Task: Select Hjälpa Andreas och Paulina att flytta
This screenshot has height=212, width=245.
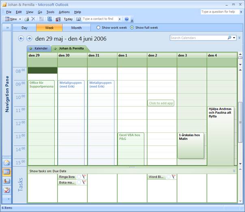Action: click(x=221, y=136)
